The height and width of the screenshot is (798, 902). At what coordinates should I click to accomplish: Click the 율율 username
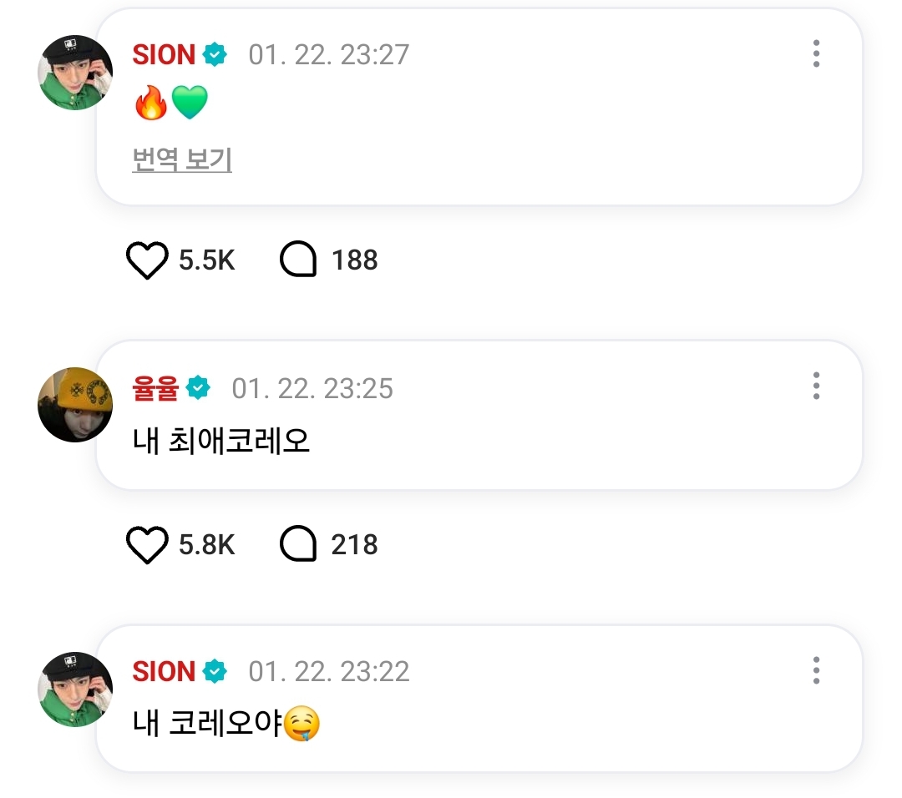coord(155,388)
